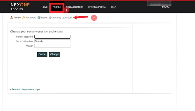The image size is (195, 111).
Task: Open the Password submenu link
Action: [x=31, y=18]
